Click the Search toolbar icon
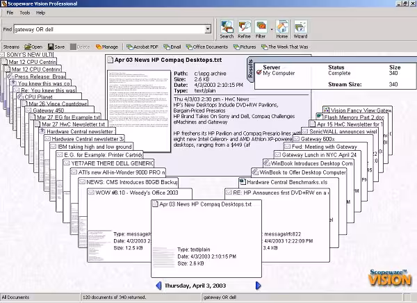 click(x=227, y=29)
